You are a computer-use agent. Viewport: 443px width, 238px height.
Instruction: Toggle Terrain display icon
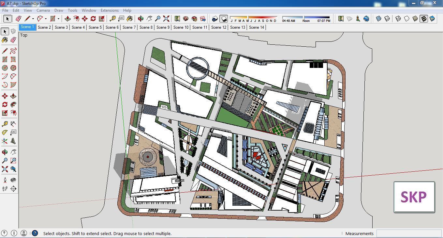pos(349,19)
